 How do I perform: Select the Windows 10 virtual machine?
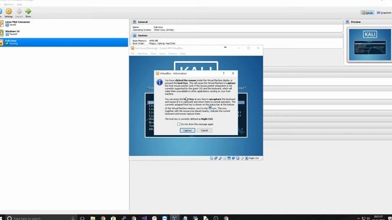64,32
